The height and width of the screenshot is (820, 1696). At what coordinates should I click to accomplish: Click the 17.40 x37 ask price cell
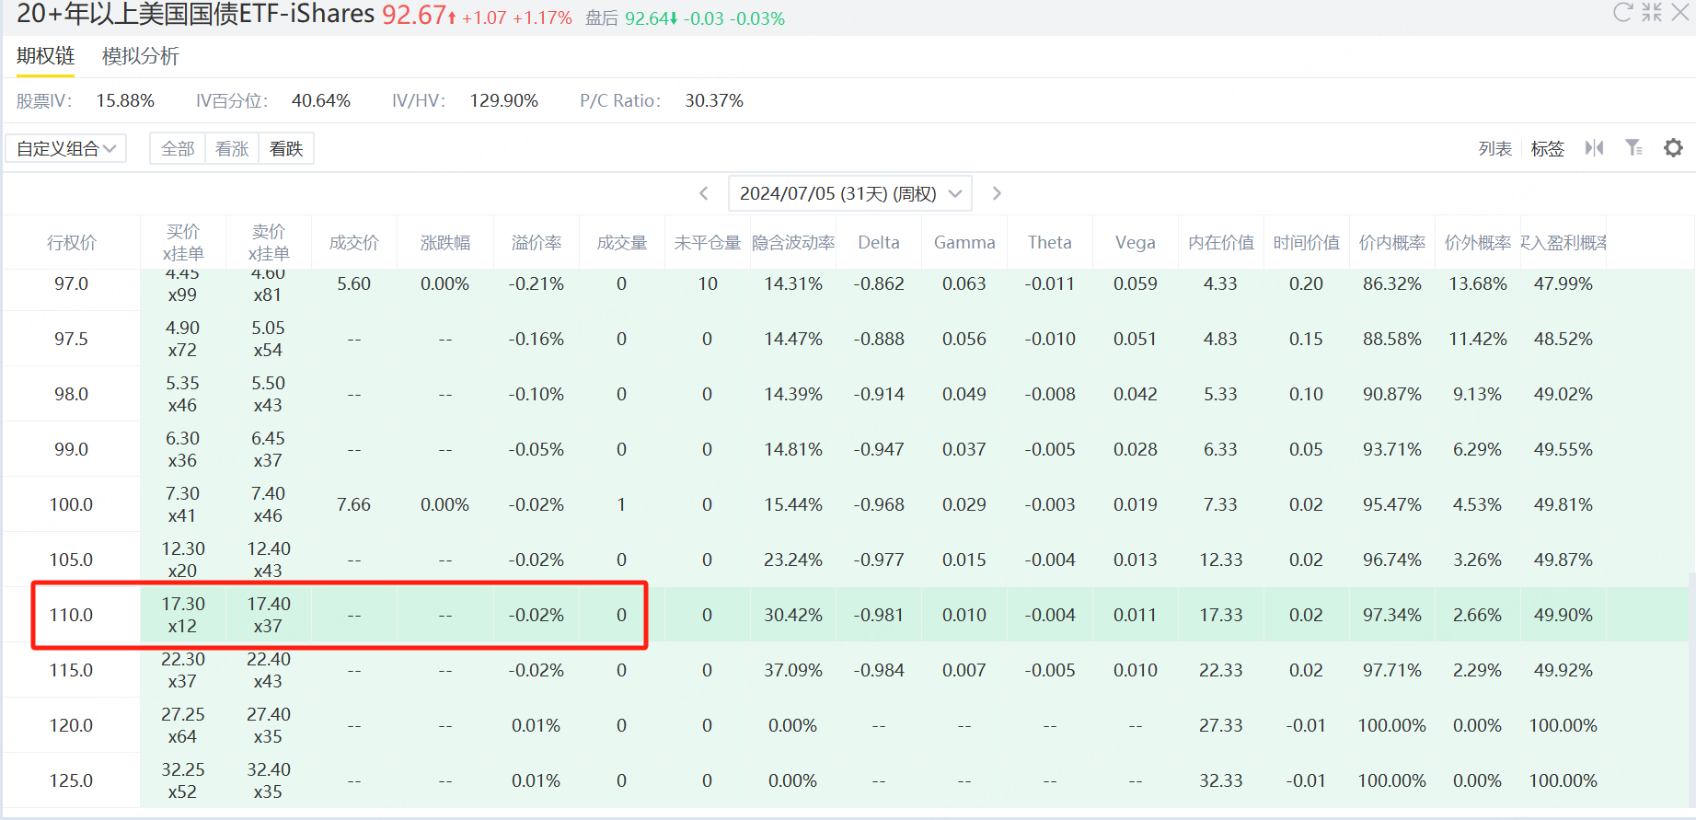(269, 615)
